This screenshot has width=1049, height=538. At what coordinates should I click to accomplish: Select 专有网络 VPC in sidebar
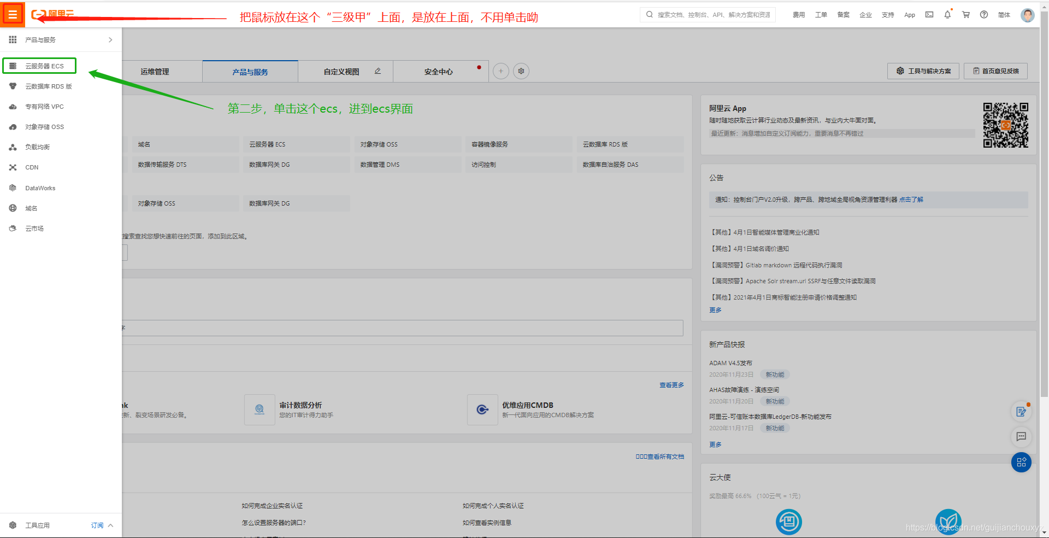pos(44,107)
